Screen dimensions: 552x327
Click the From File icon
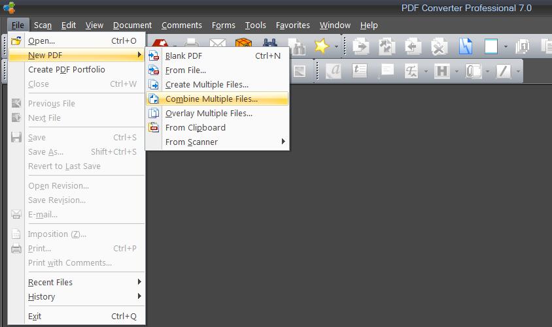coord(154,70)
